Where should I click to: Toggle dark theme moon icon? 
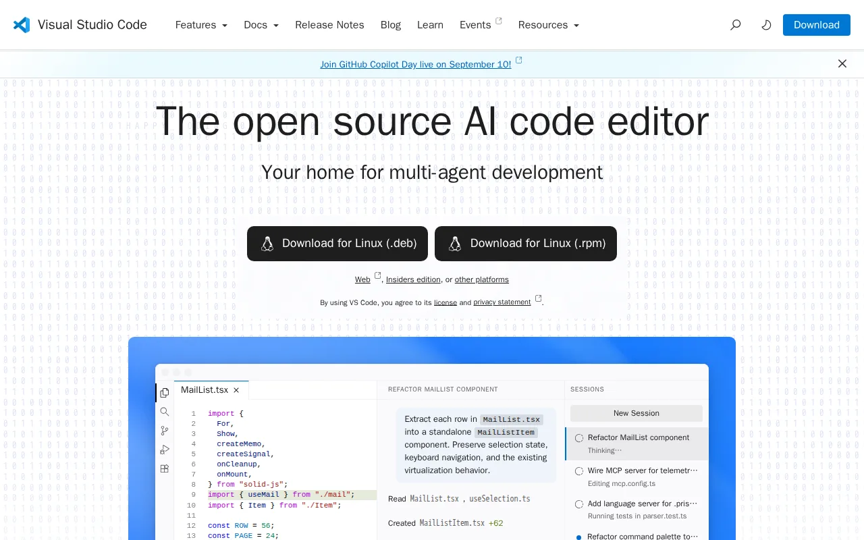pos(766,25)
